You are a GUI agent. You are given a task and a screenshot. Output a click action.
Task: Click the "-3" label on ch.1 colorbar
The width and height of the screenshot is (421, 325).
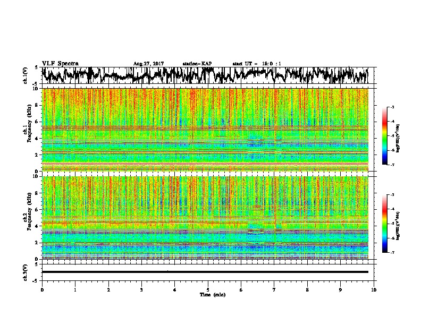coord(392,107)
